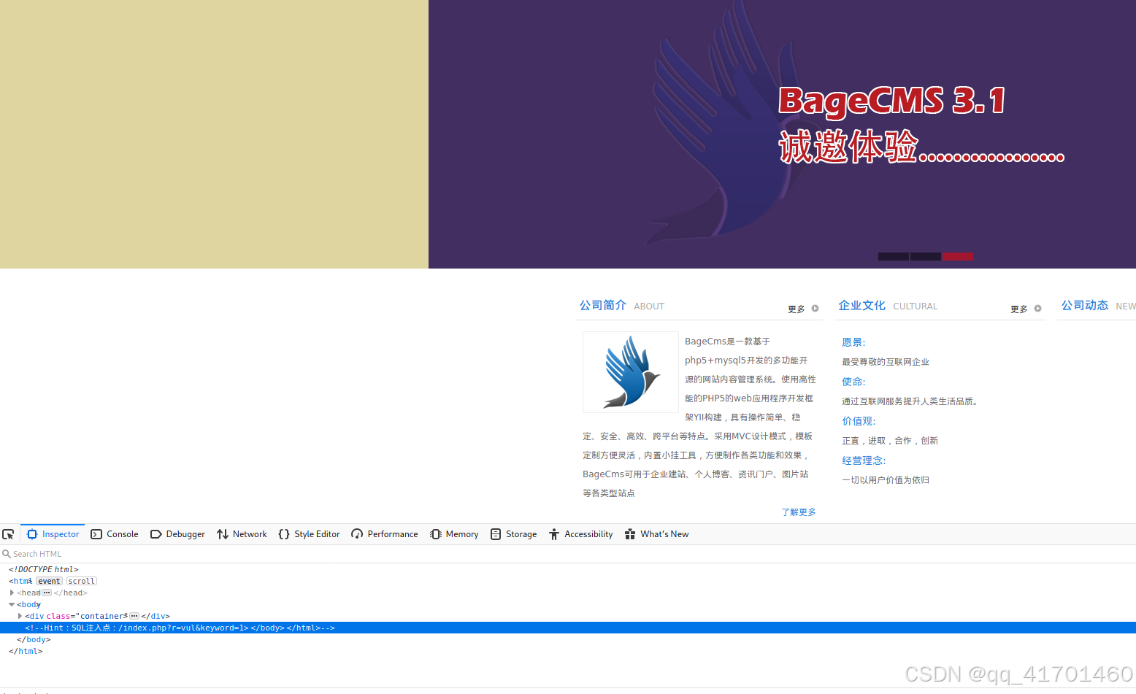Select the closing </body> row
Image resolution: width=1136 pixels, height=694 pixels.
568,639
